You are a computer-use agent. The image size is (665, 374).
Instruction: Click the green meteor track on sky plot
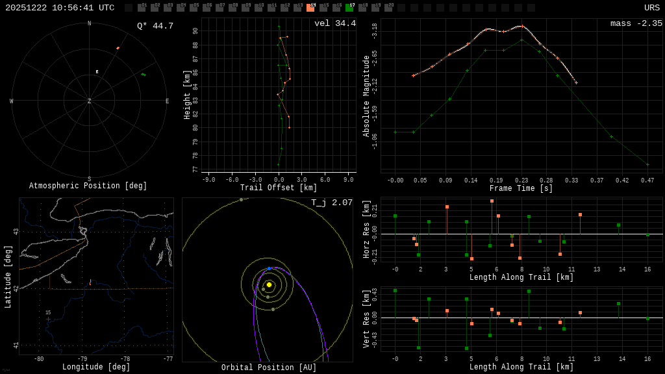[144, 75]
